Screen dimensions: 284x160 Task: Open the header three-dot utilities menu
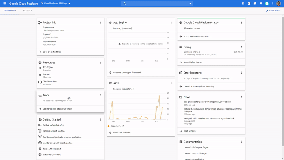pos(273,4)
